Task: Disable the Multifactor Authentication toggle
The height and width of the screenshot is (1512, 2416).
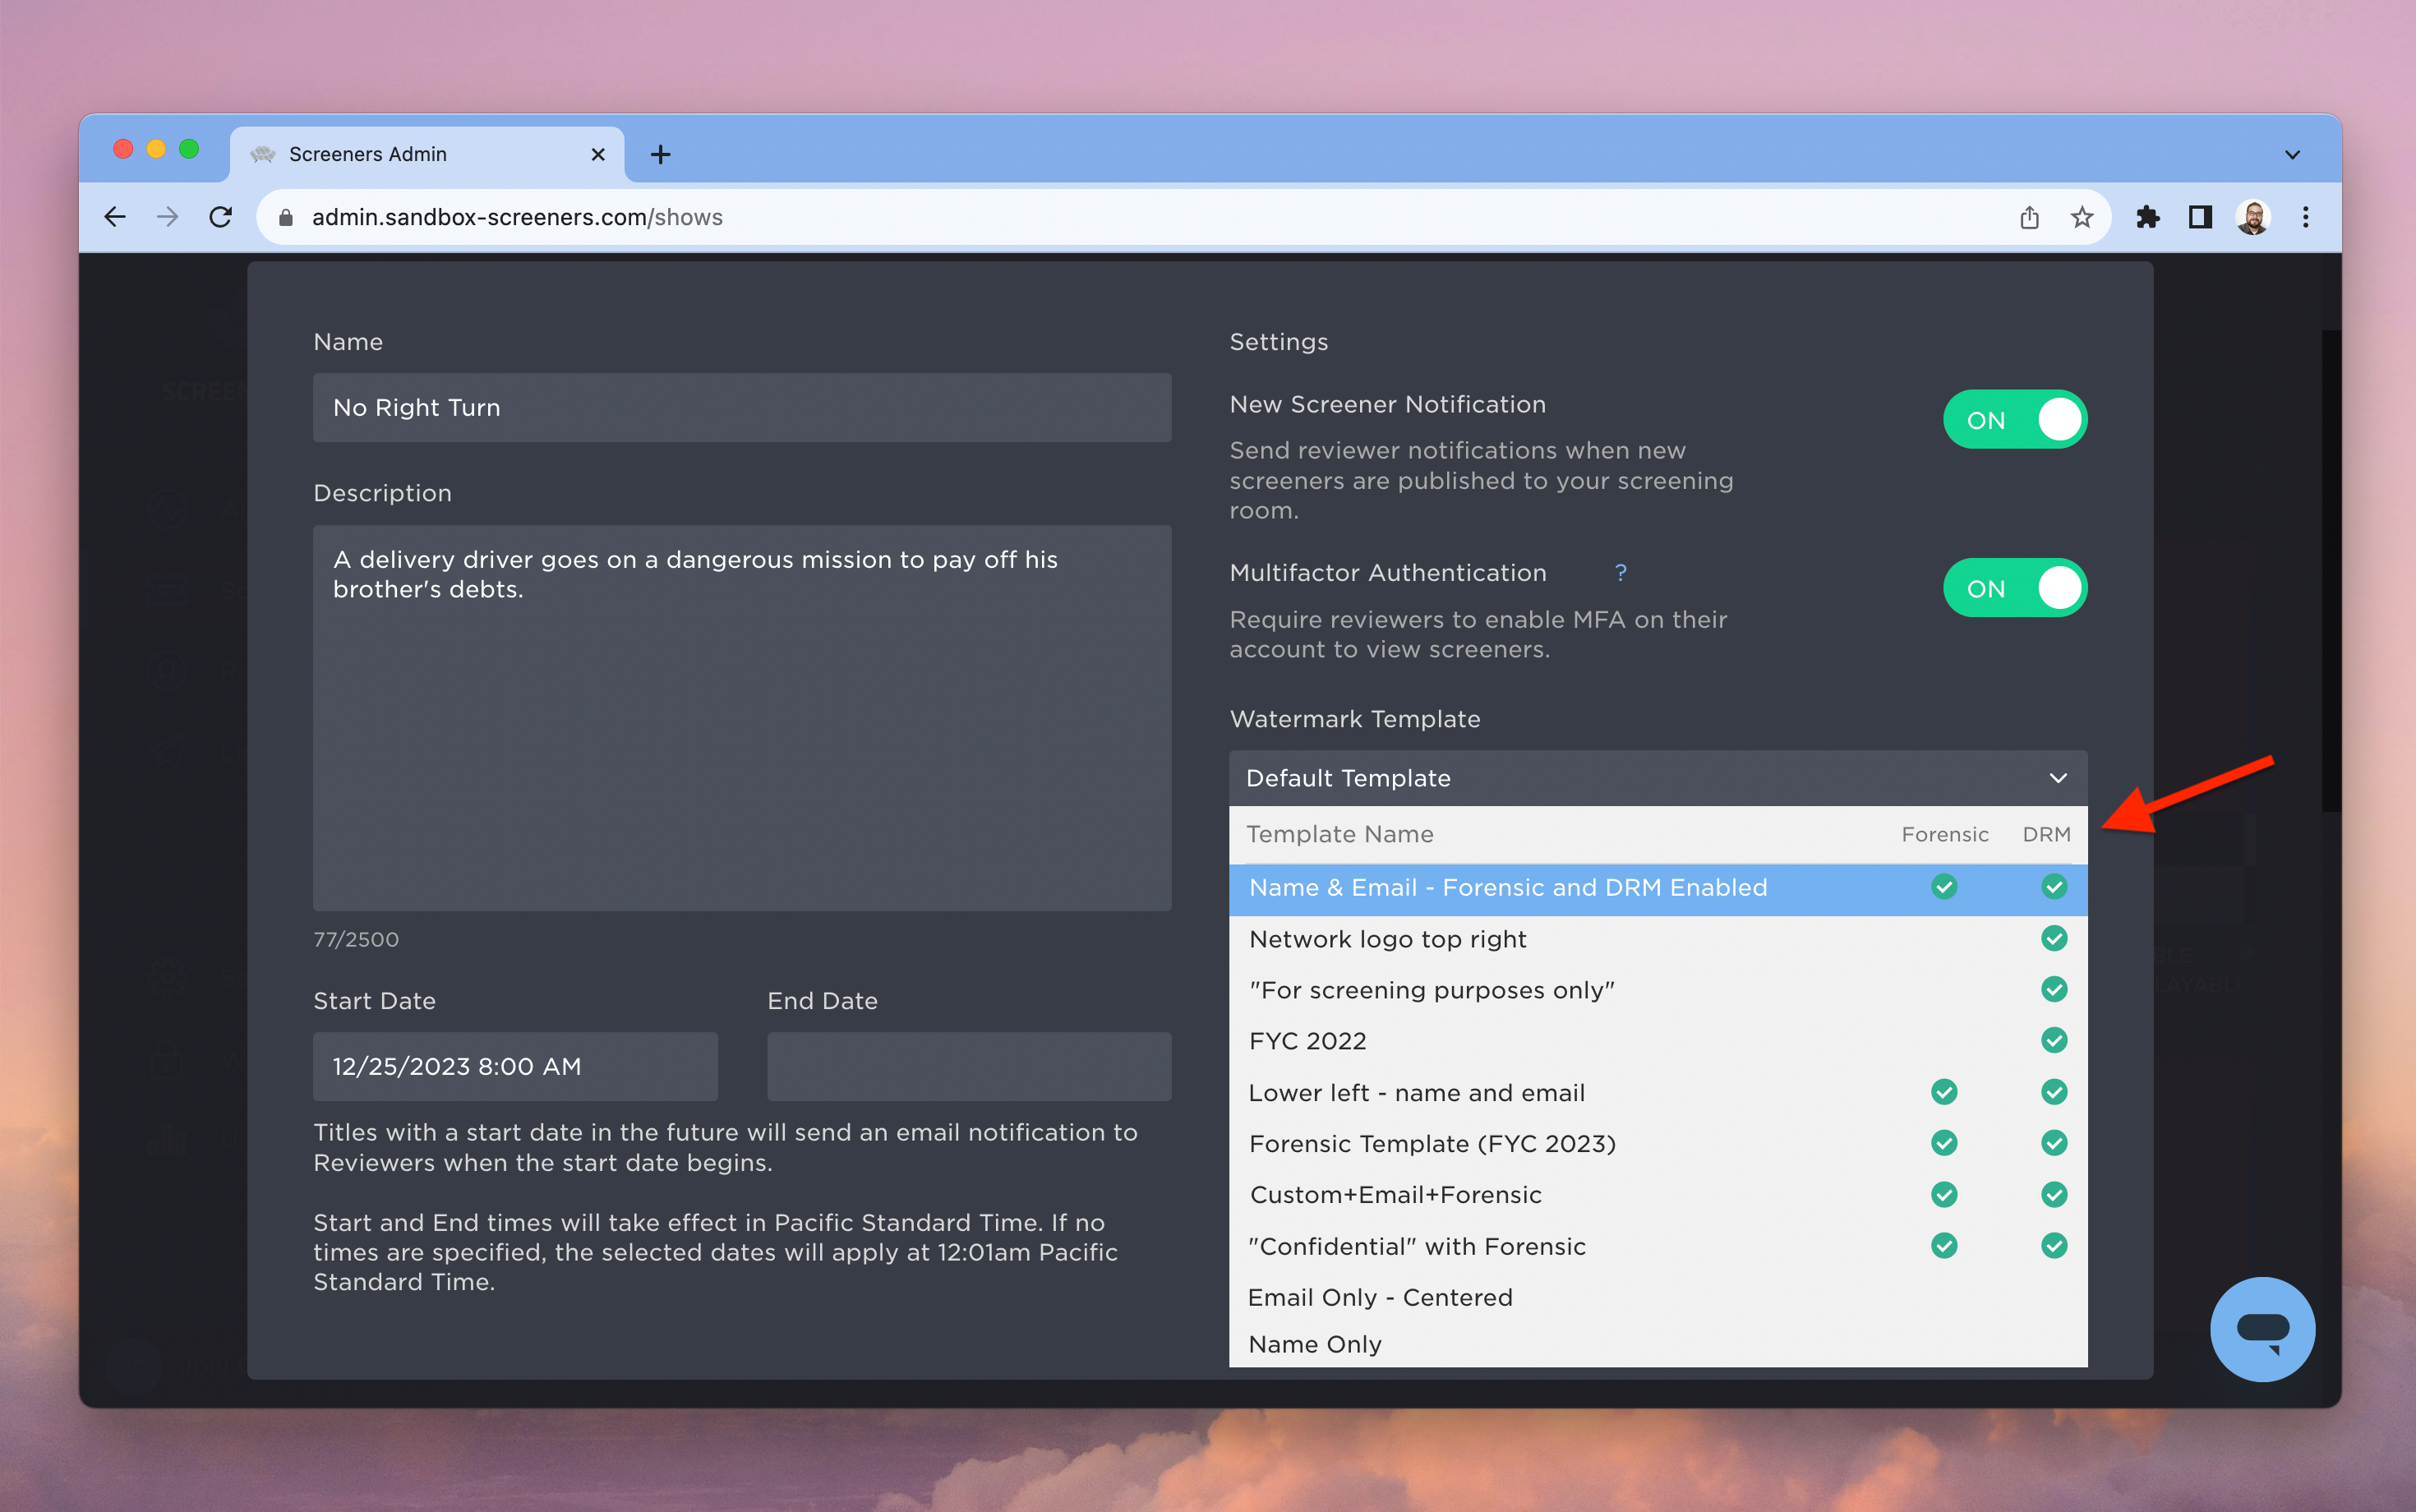Action: point(2014,588)
